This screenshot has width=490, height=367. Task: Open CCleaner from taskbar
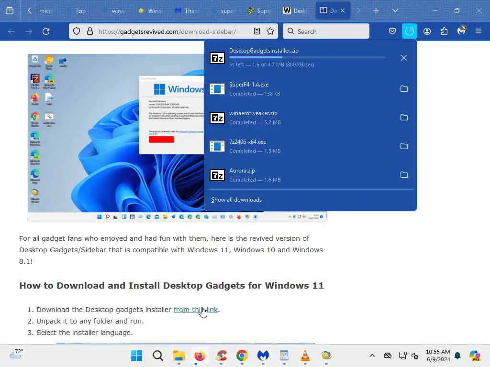221,356
